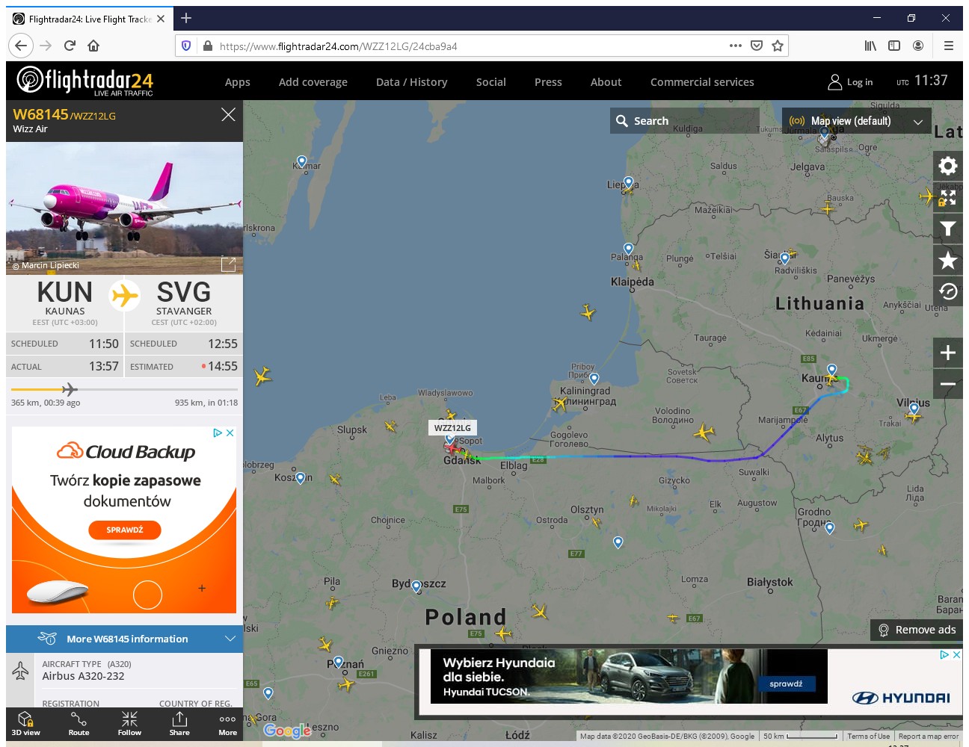Open the playback history tool
Viewport: 969px width, 747px height.
click(948, 291)
